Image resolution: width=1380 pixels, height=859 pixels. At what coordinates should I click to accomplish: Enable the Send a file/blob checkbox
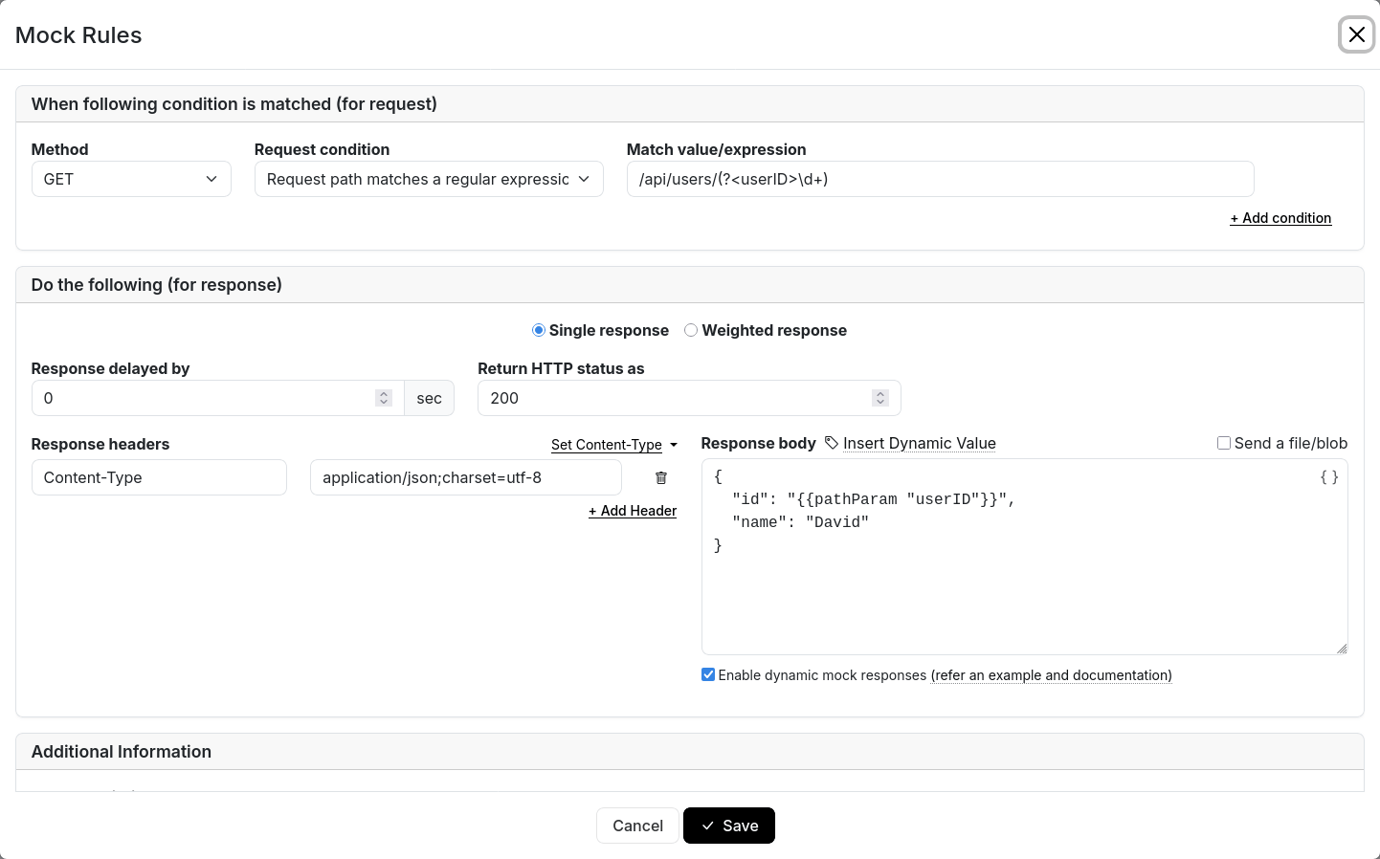1224,443
